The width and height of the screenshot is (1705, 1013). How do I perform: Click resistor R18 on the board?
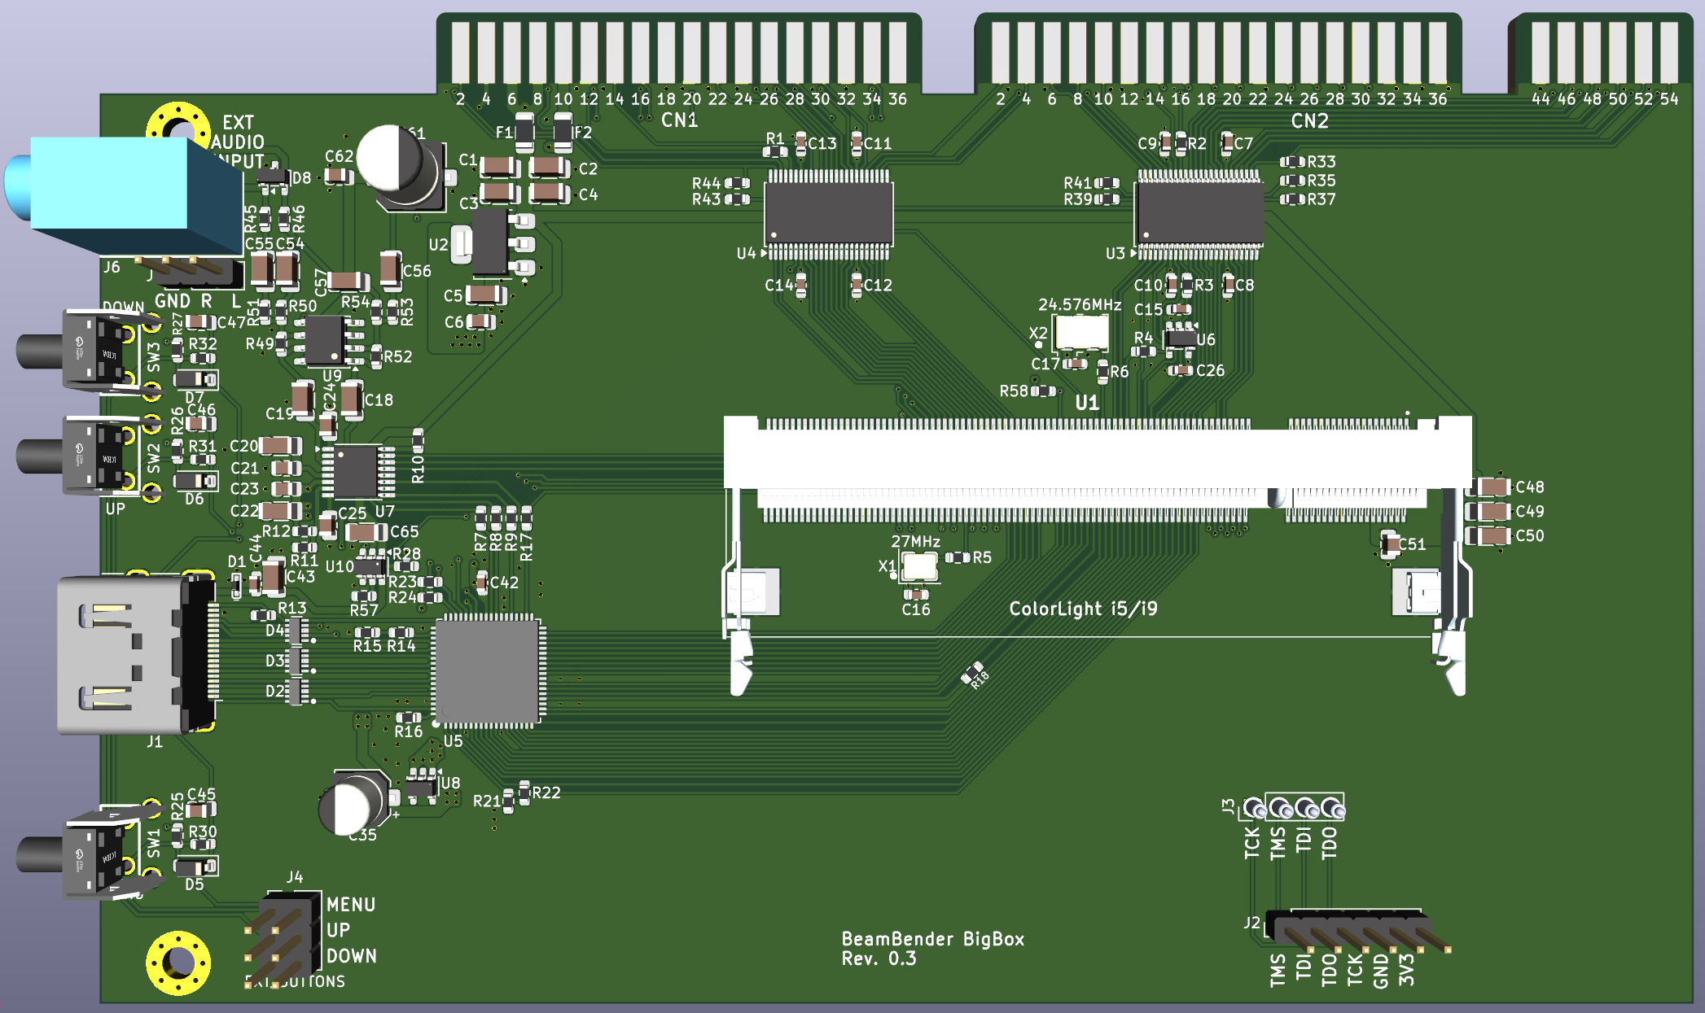pyautogui.click(x=972, y=673)
